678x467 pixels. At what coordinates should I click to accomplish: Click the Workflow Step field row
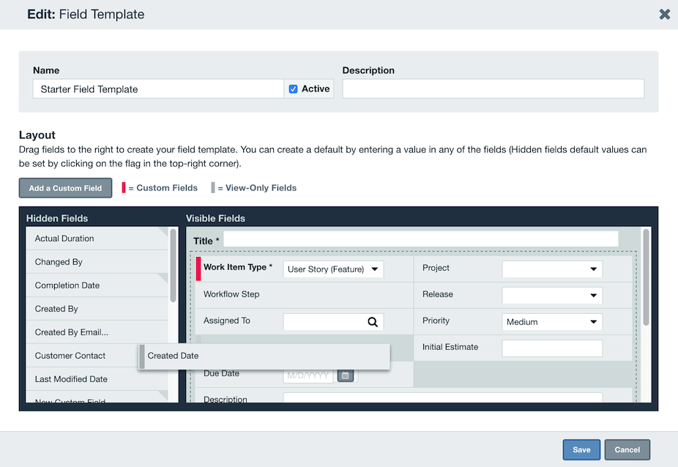(304, 295)
